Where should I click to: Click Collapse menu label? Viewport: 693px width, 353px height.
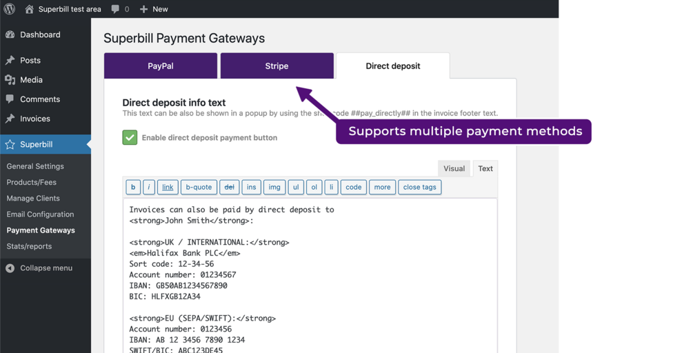point(46,268)
